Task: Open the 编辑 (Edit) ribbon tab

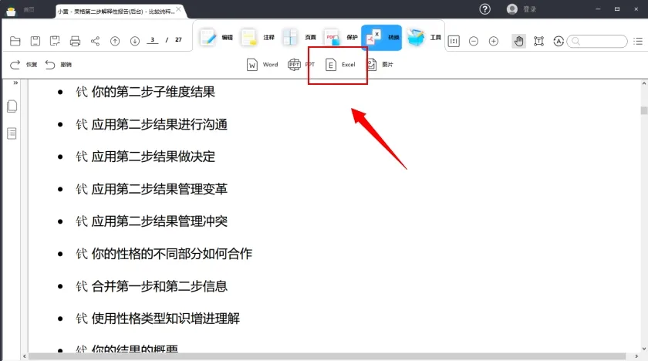Action: (217, 38)
